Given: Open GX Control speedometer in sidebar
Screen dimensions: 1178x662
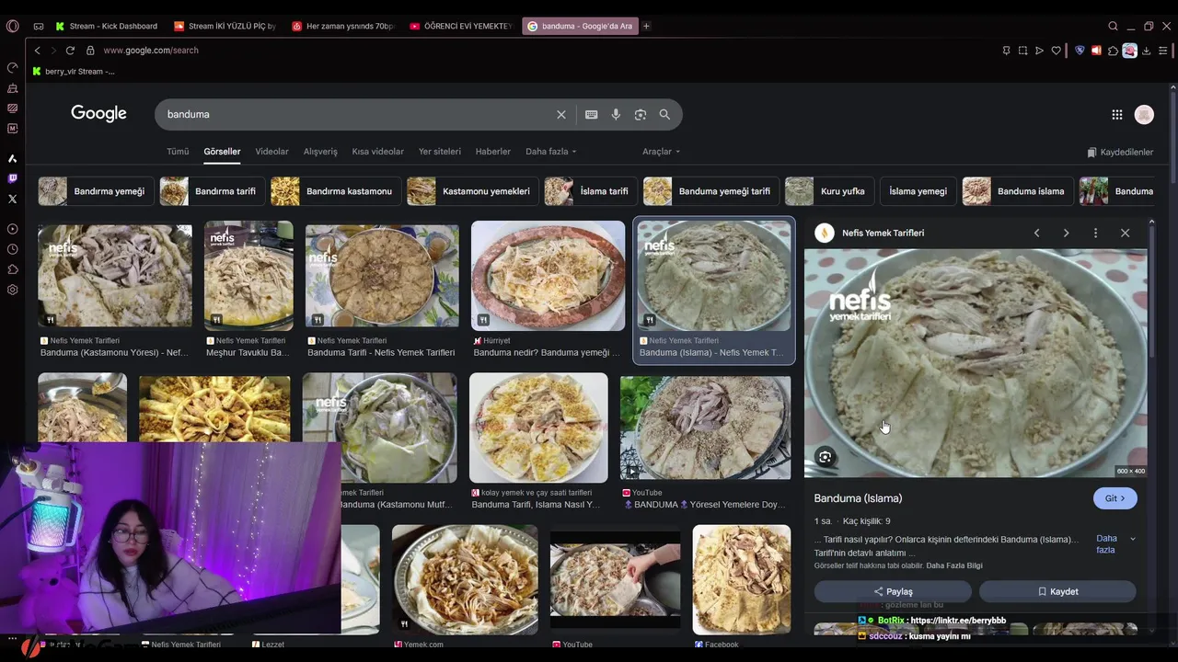Looking at the screenshot, I should click(x=12, y=68).
